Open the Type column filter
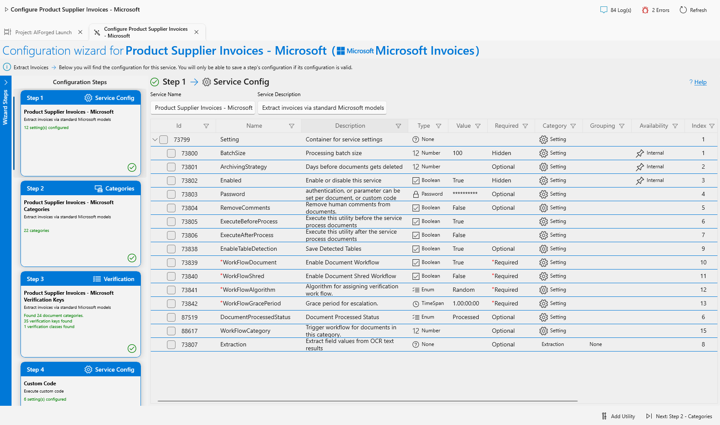The height and width of the screenshot is (425, 720). pyautogui.click(x=439, y=126)
